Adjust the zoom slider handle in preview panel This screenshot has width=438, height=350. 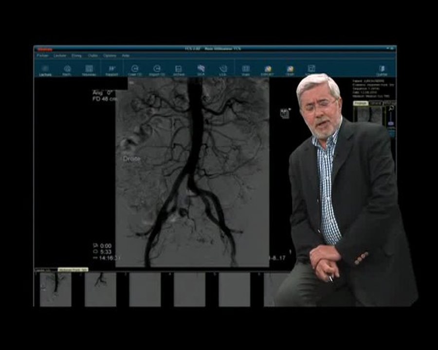(391, 123)
